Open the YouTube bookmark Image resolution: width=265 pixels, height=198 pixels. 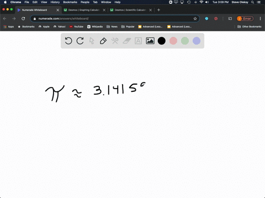[76, 26]
